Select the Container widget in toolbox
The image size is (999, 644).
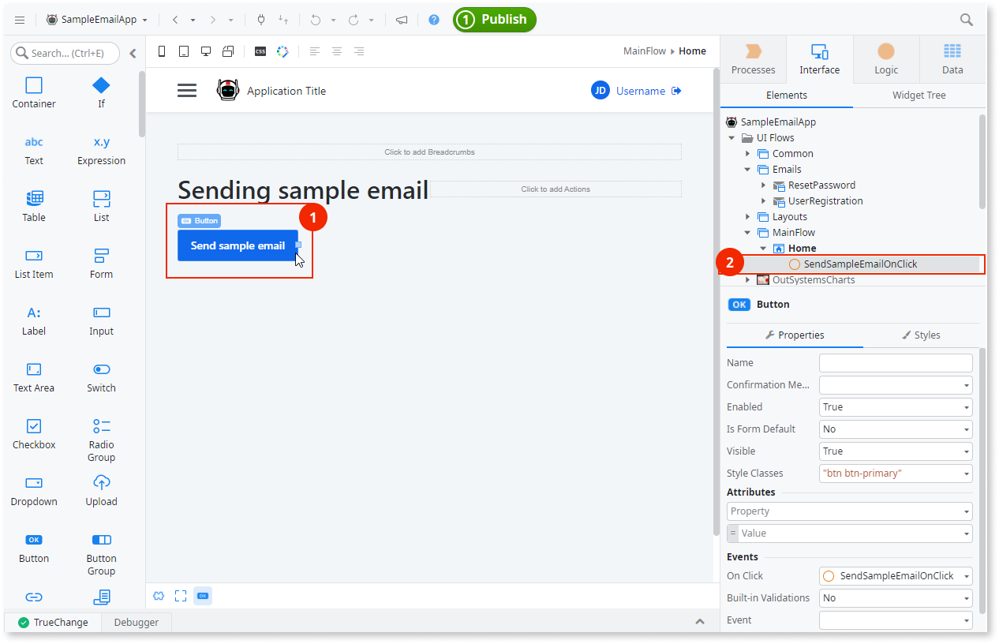[34, 92]
